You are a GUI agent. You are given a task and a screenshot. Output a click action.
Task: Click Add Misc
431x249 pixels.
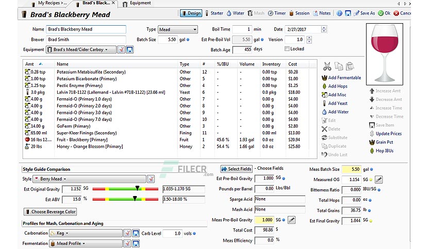tap(334, 95)
